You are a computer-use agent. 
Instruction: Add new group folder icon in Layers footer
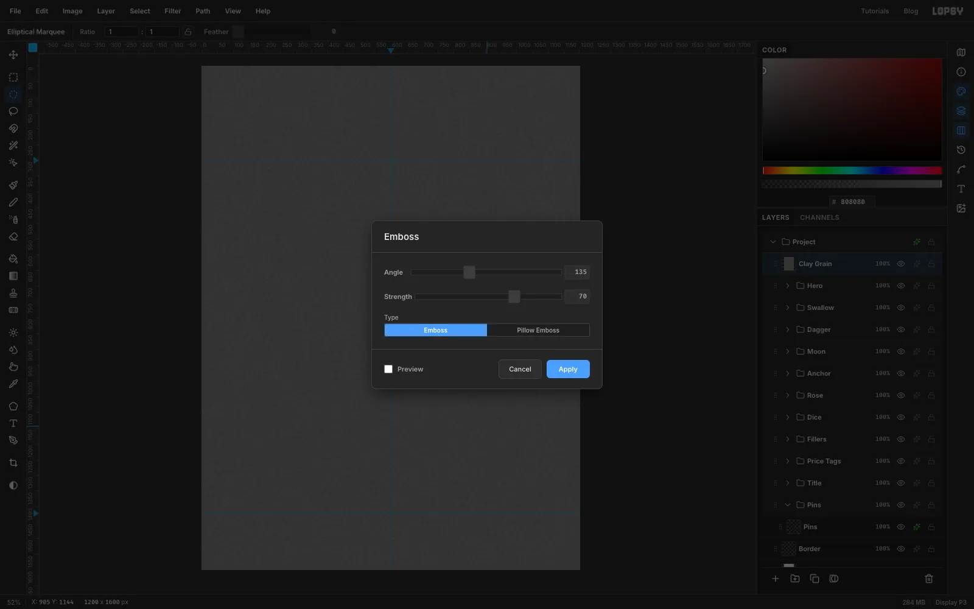coord(795,579)
